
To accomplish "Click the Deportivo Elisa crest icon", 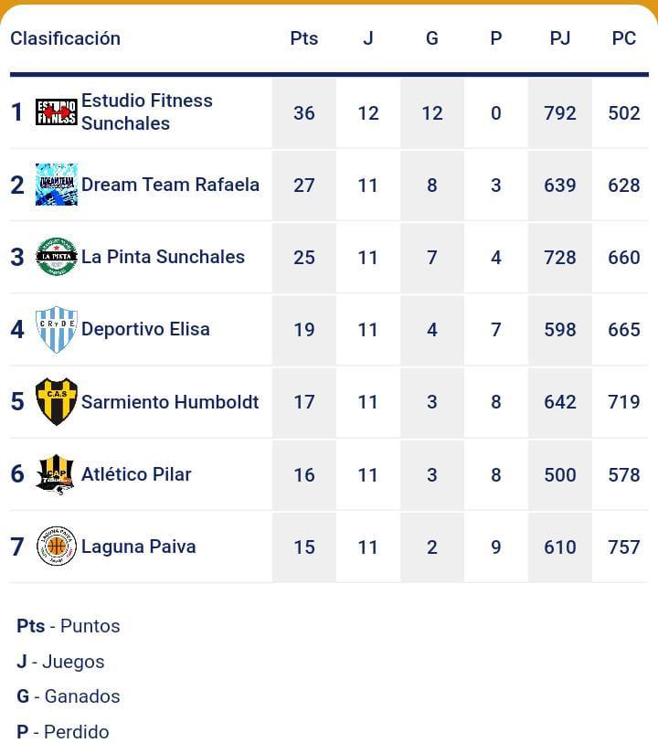I will click(x=56, y=329).
